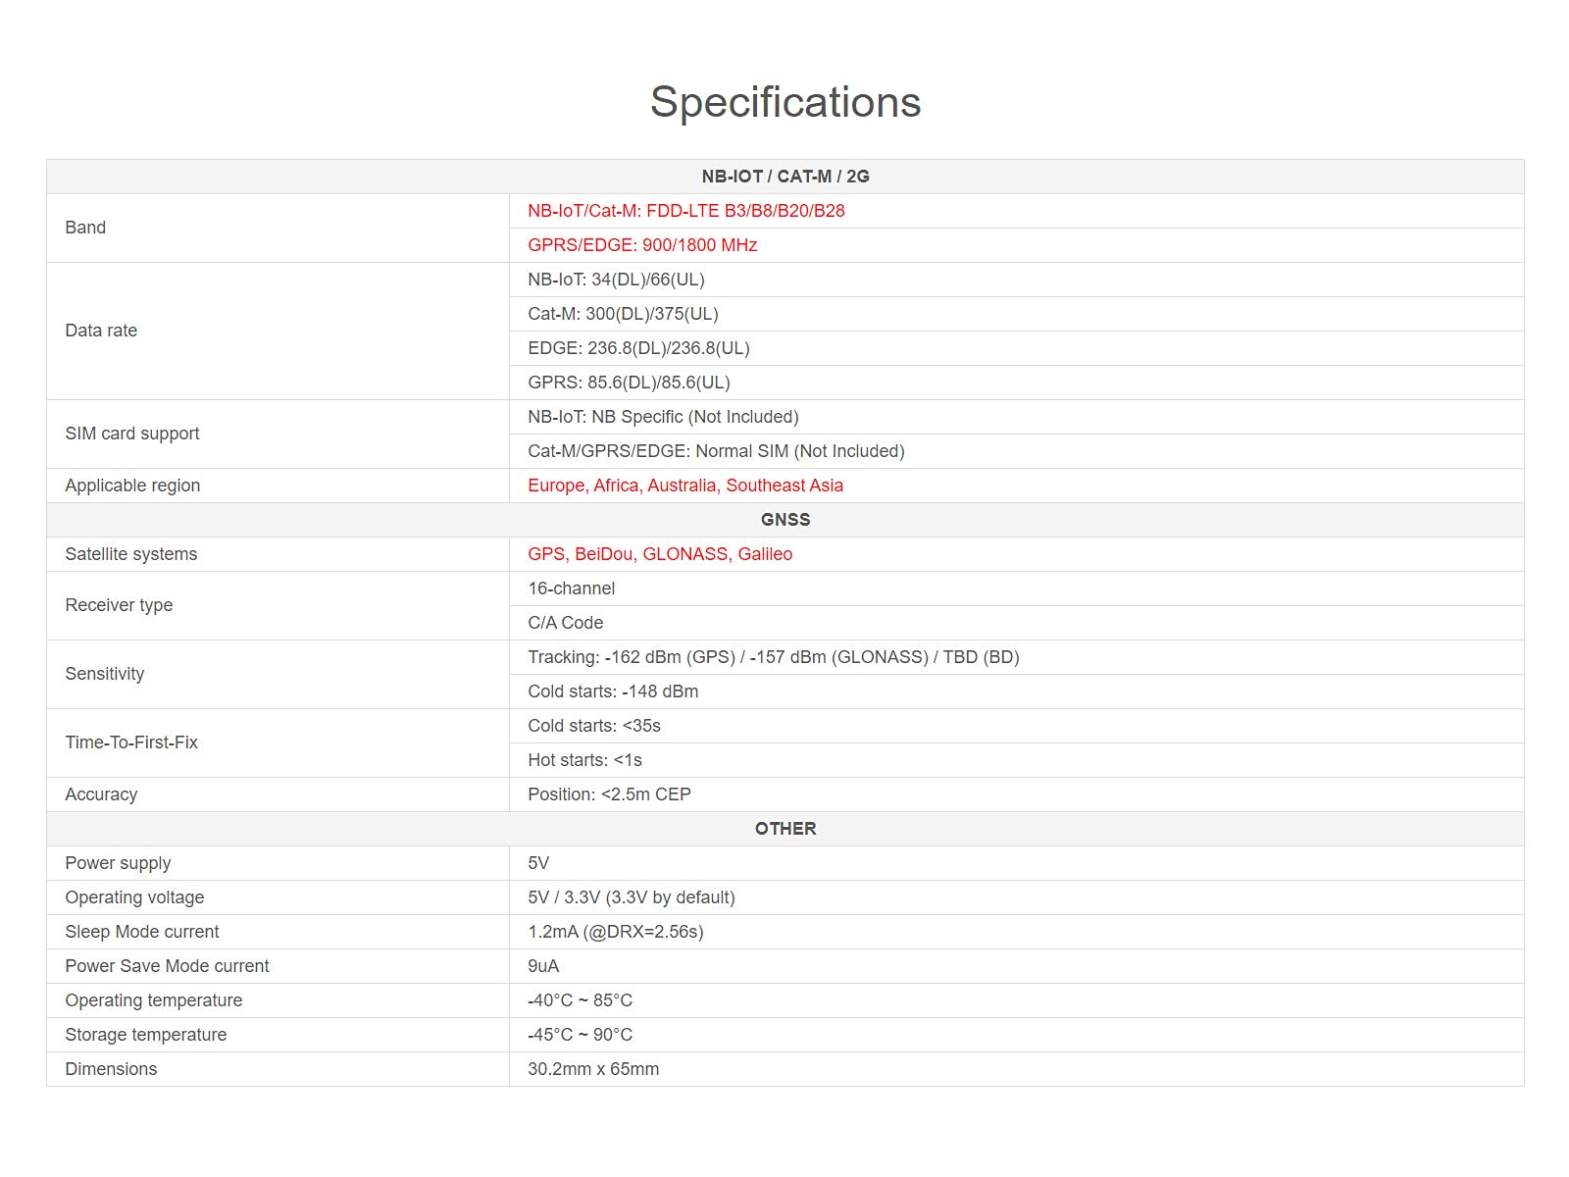Click the OTHER section header row
The image size is (1569, 1177).
click(x=784, y=829)
